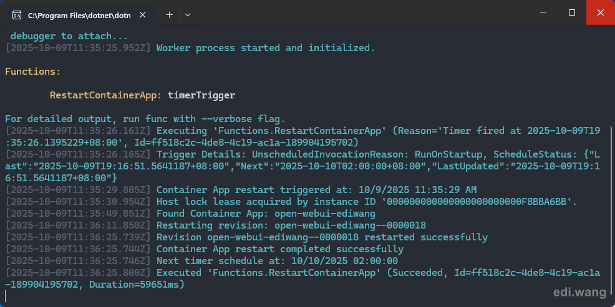The height and width of the screenshot is (307, 615).
Task: Click the yellow "Functions:" heading
Action: [32, 72]
